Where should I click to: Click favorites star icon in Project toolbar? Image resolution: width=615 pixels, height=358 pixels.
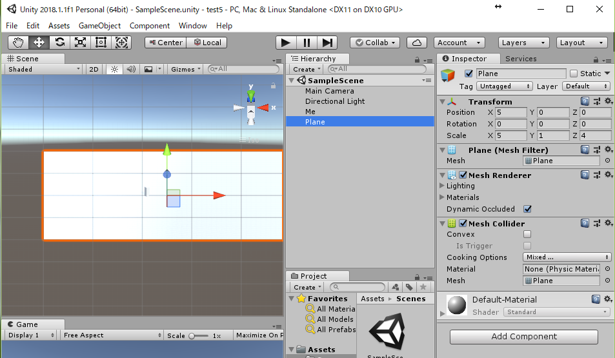click(x=423, y=287)
